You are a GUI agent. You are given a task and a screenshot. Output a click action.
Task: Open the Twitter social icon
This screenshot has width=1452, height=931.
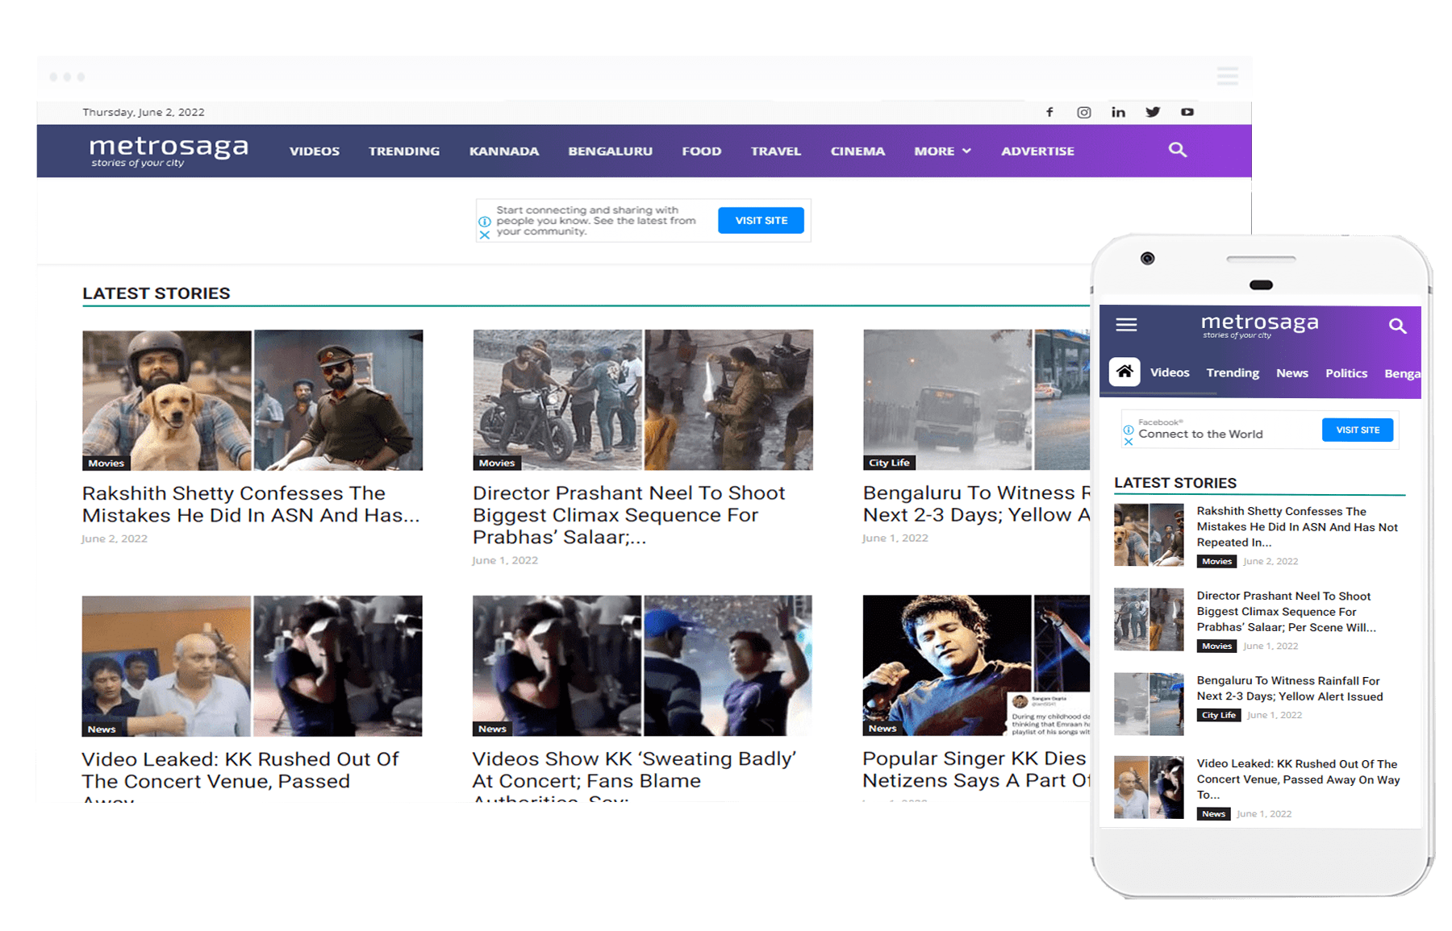(1153, 112)
